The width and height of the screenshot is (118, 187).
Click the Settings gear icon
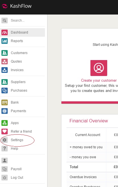pos(5,140)
